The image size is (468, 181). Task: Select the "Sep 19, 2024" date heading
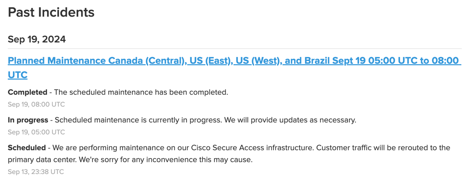pyautogui.click(x=37, y=39)
